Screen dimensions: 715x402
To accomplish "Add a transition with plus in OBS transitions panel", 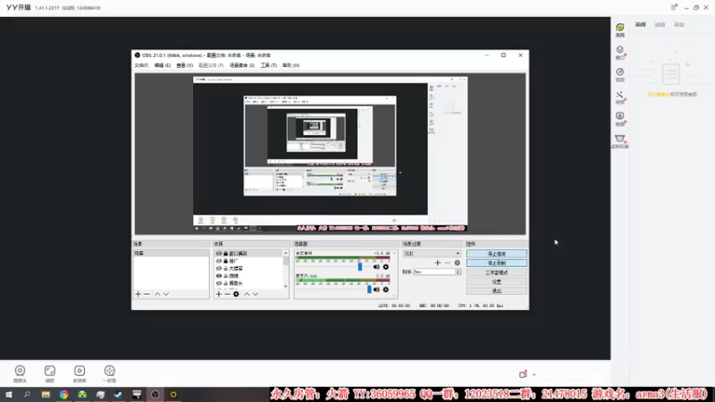I will (x=438, y=263).
